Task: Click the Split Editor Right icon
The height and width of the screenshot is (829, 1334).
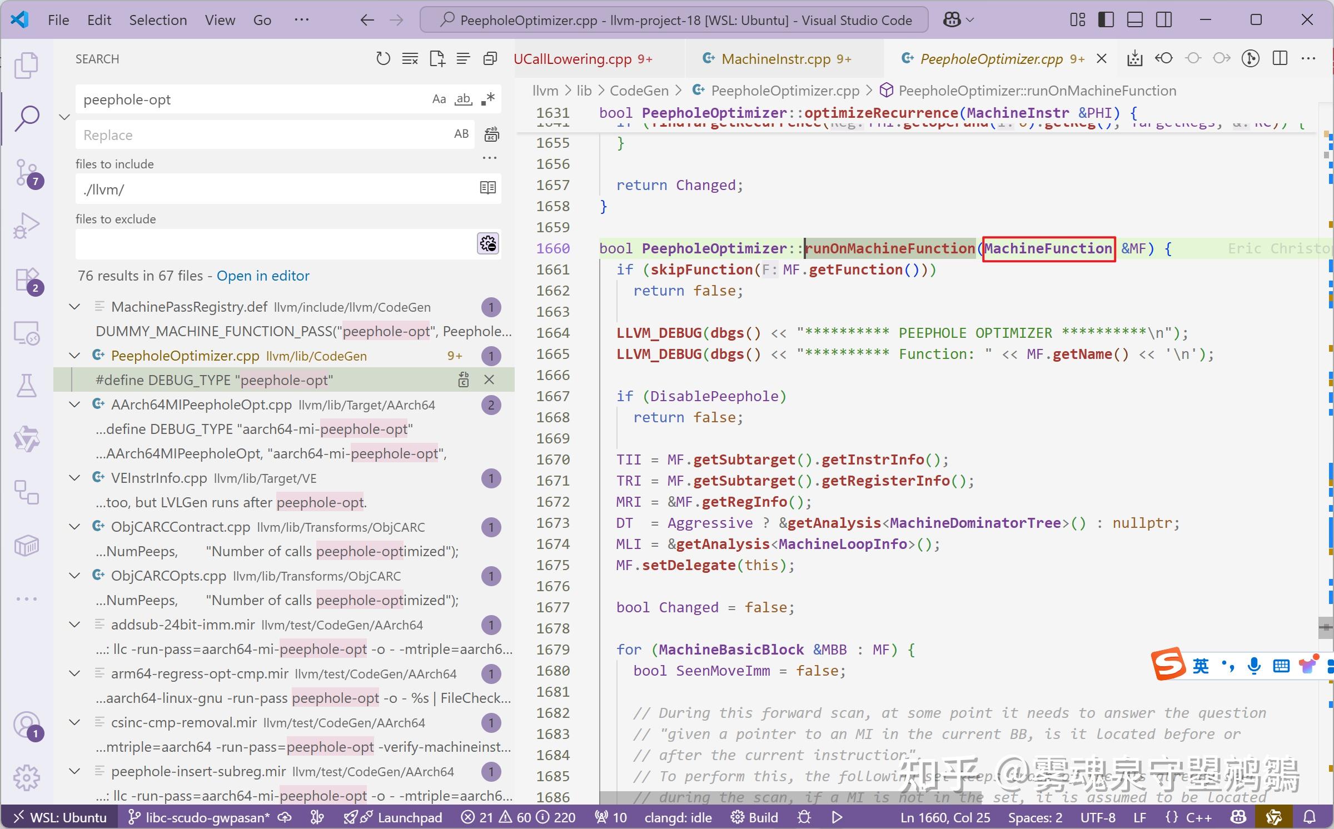Action: (1280, 59)
